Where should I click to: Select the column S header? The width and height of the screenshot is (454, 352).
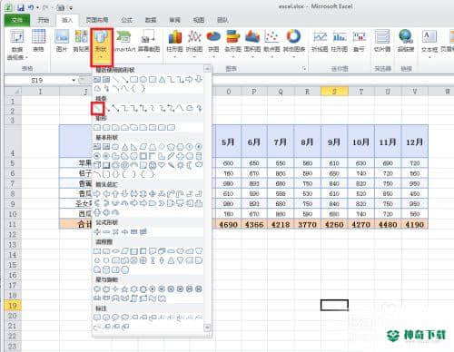pyautogui.click(x=334, y=92)
